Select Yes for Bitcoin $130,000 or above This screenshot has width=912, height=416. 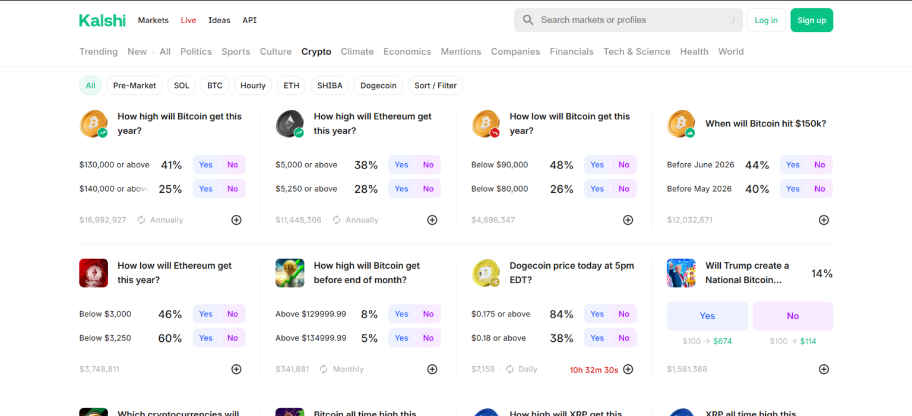[206, 165]
